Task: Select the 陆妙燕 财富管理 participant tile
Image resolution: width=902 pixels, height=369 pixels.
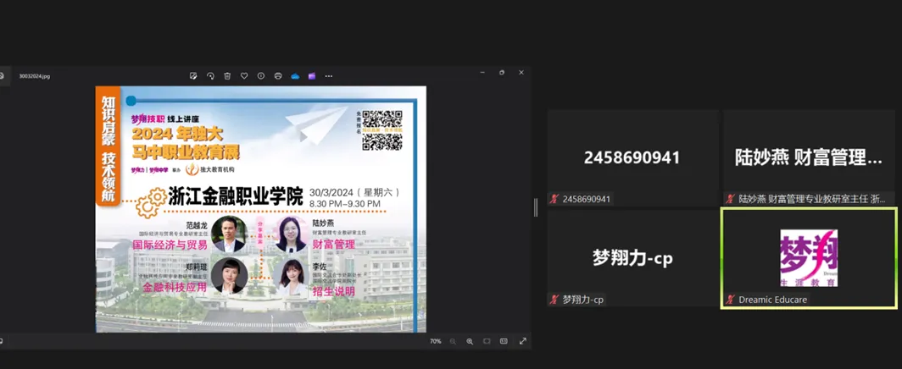Action: coord(810,157)
